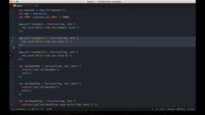This screenshot has height=115, width=205.
Task: Click 'Hello from sub route B!' string
Action: 52,56
